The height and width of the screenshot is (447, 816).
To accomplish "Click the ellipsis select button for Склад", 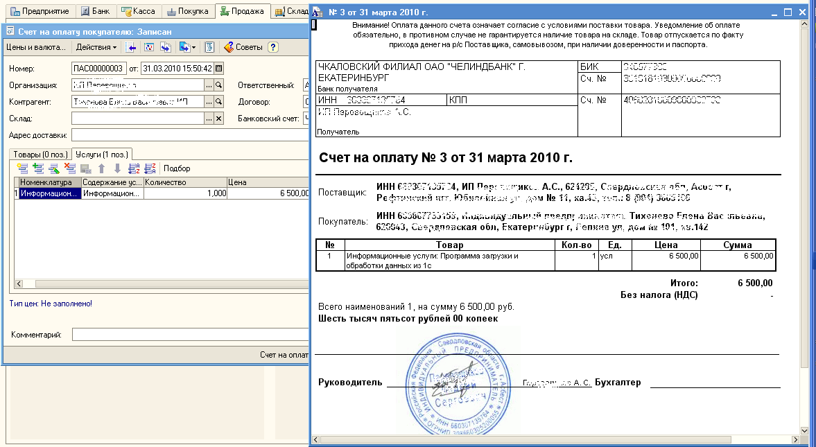I will pyautogui.click(x=209, y=119).
